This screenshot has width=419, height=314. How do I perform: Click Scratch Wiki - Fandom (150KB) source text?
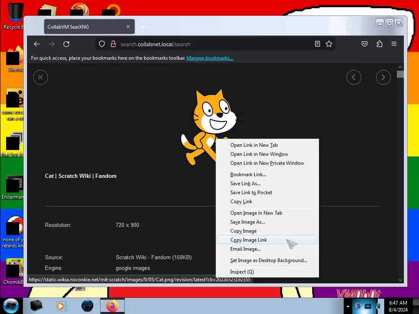[x=154, y=258]
